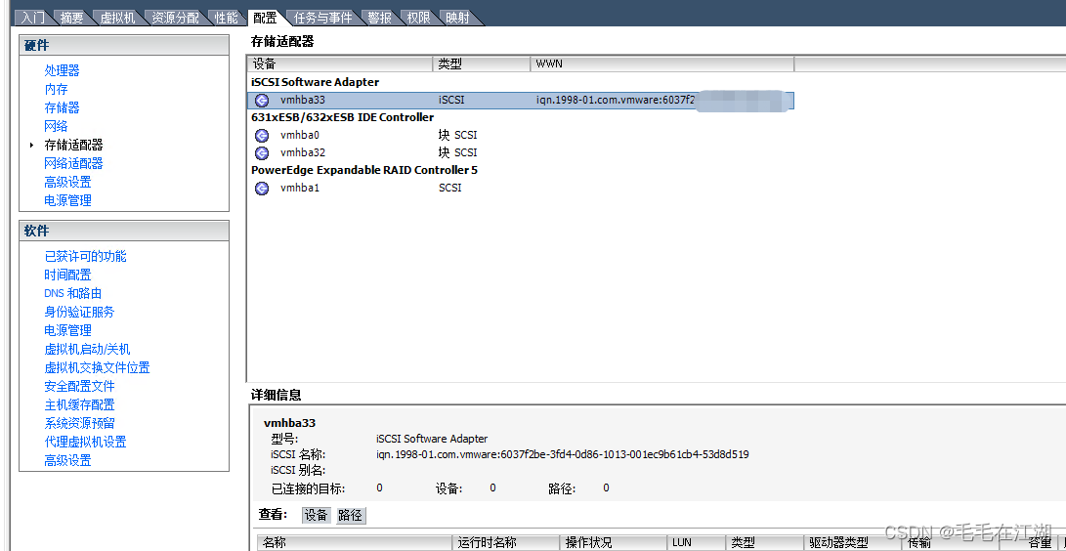
Task: Click the 类型 column header in details table
Action: tap(764, 543)
